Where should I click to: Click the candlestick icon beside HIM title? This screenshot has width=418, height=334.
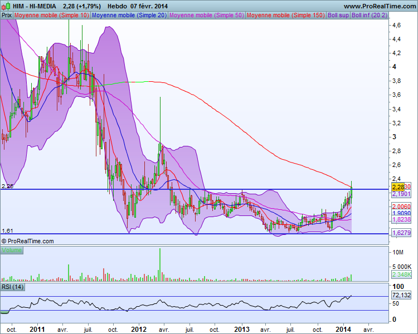[6, 6]
